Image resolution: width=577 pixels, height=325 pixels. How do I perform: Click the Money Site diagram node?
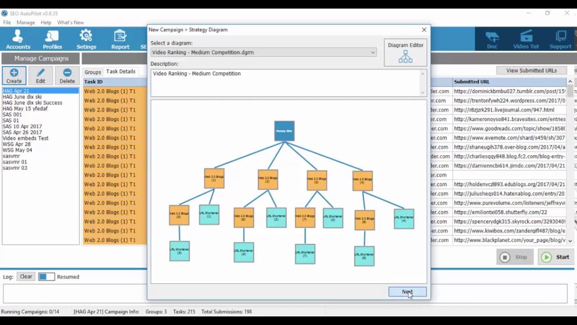click(x=284, y=131)
